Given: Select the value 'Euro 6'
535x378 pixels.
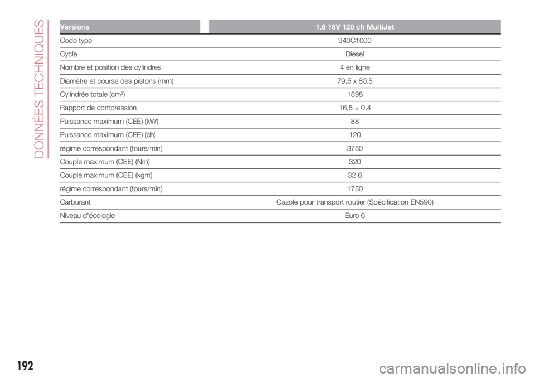Looking at the screenshot, I should 355,216.
